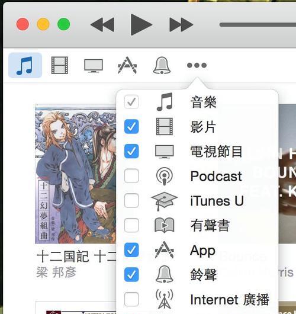Uncheck the 電視節目 checkbox
This screenshot has height=314, width=296.
tap(131, 151)
